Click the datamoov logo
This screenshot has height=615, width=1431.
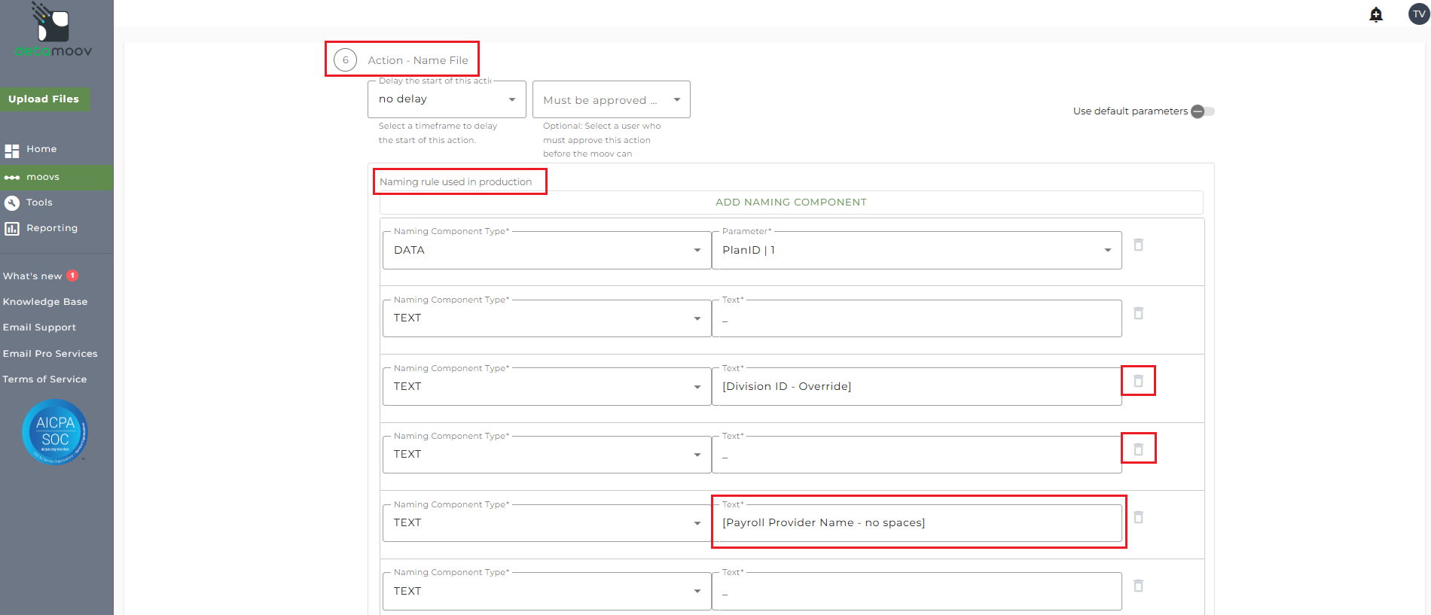53,30
